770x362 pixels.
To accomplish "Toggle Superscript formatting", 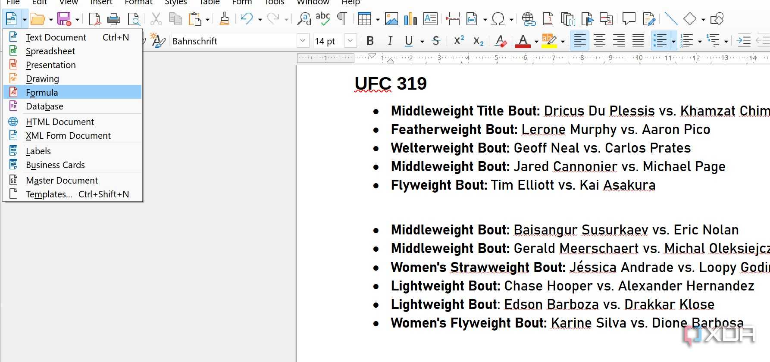I will coord(459,41).
